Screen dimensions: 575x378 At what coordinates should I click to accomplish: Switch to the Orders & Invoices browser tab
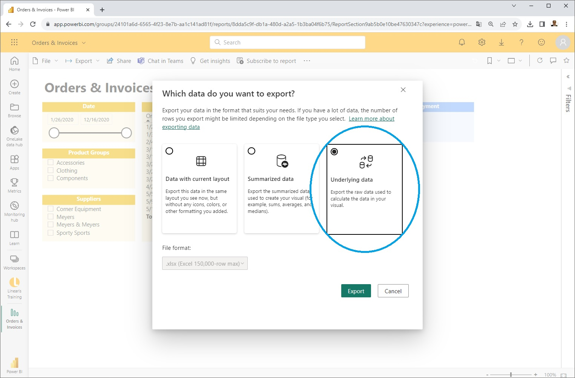click(45, 9)
